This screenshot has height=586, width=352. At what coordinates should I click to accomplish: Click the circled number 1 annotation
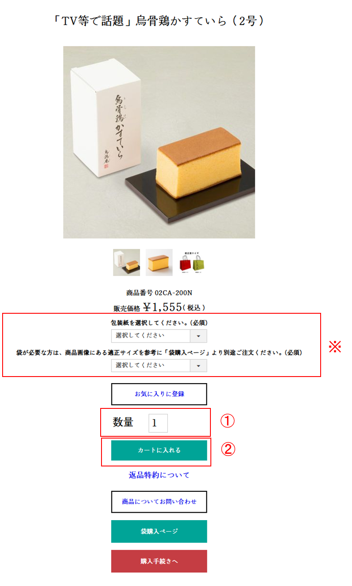[227, 421]
